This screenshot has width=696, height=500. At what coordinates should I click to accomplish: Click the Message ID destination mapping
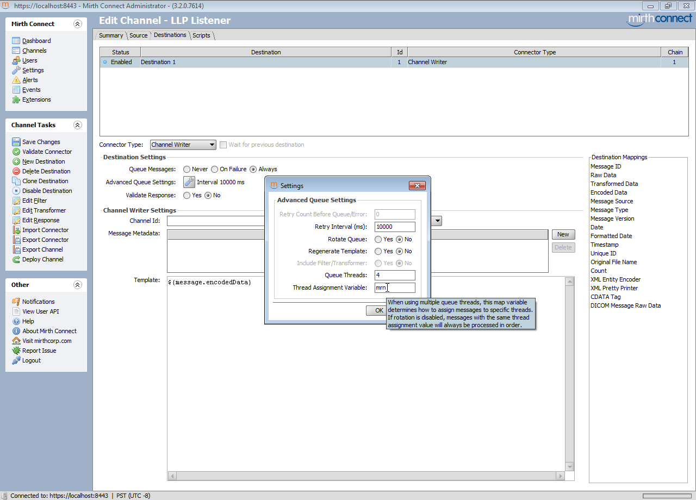[606, 166]
